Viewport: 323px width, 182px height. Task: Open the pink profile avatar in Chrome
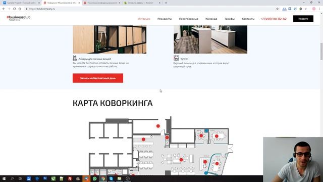(x=314, y=9)
